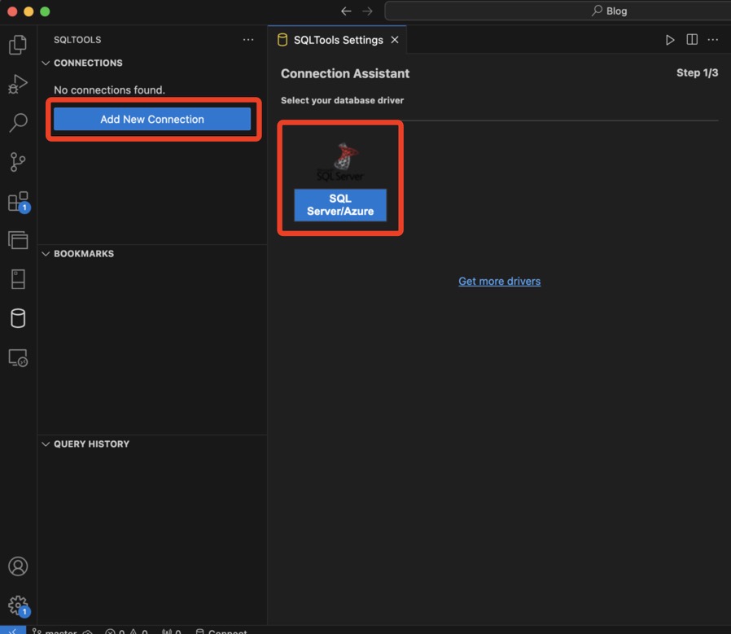Open the Remote Explorer monitor icon
This screenshot has height=634, width=731.
18,358
